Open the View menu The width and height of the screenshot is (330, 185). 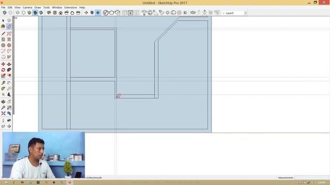click(x=18, y=7)
